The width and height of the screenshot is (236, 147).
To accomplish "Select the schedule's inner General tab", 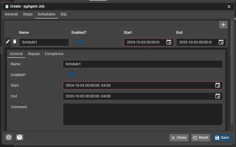I will point(16,54).
